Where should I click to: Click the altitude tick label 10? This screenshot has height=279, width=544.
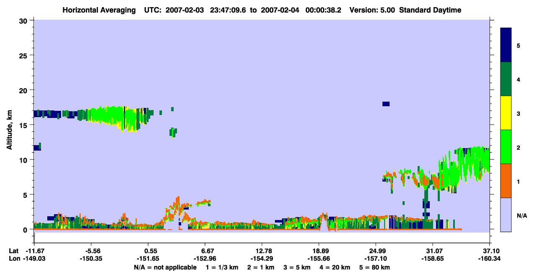coord(24,160)
